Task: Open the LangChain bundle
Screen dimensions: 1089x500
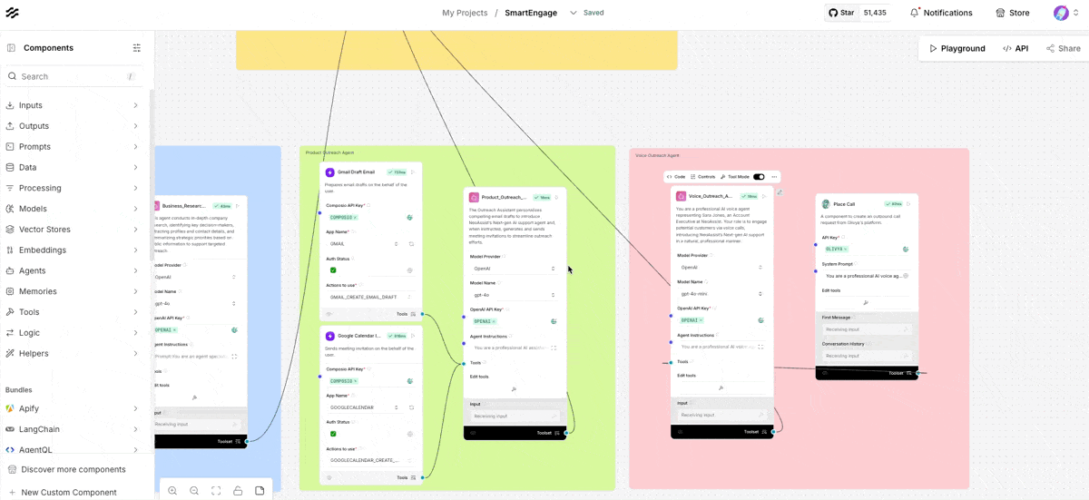Action: pyautogui.click(x=73, y=429)
